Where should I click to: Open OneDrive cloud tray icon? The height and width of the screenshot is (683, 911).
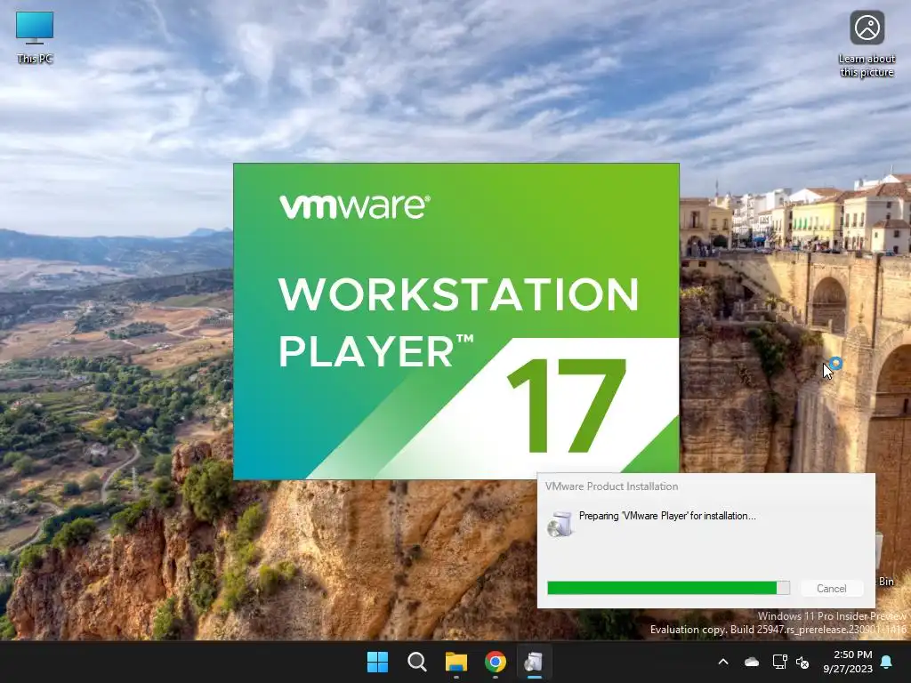coord(752,662)
